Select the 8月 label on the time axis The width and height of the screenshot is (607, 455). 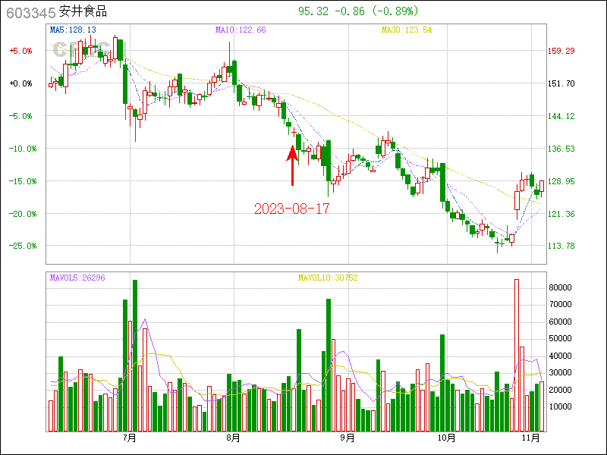233,438
